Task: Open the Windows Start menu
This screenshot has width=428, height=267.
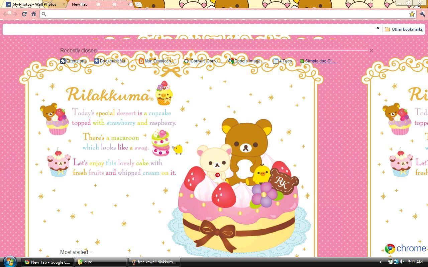Action: tap(9, 262)
